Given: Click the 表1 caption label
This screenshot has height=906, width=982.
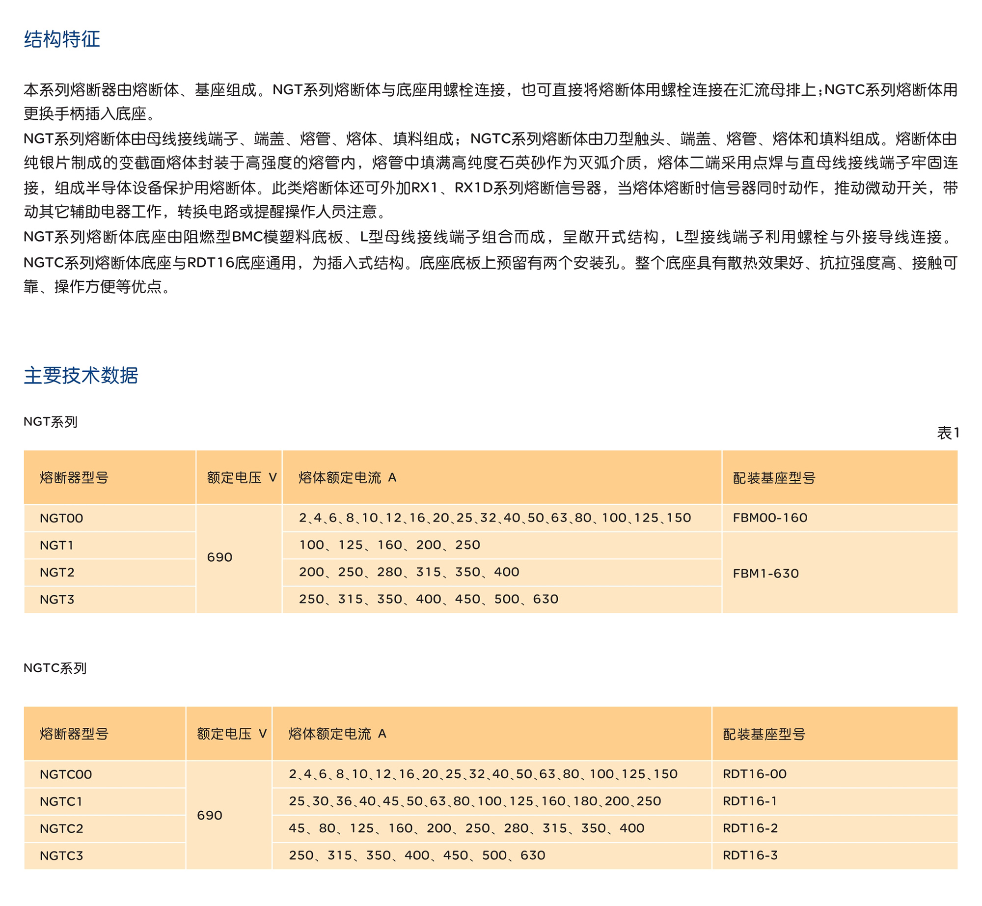Looking at the screenshot, I should coord(948,433).
